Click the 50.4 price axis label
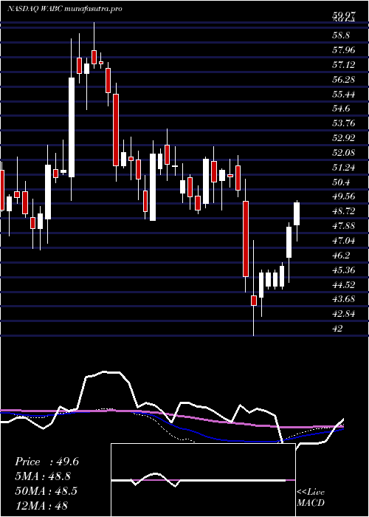 click(341, 182)
